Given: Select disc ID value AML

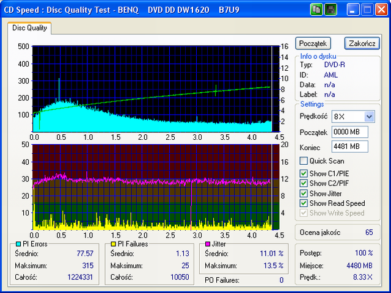Looking at the screenshot, I should [331, 75].
